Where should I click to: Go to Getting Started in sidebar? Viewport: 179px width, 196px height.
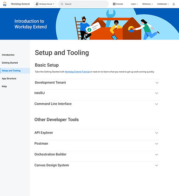point(10,63)
